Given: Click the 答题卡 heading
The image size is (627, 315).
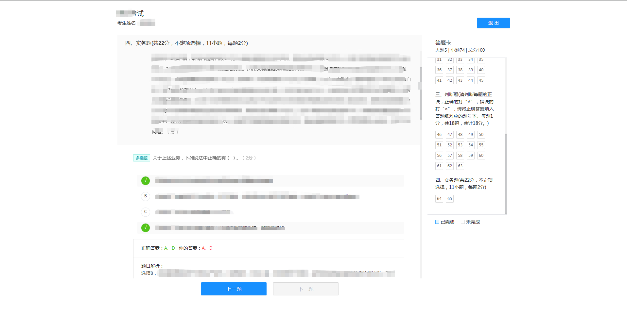Looking at the screenshot, I should [443, 43].
